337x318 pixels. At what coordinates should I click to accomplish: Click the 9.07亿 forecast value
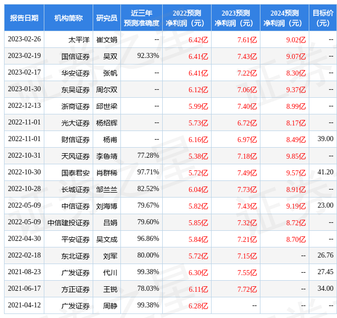[x=296, y=56]
